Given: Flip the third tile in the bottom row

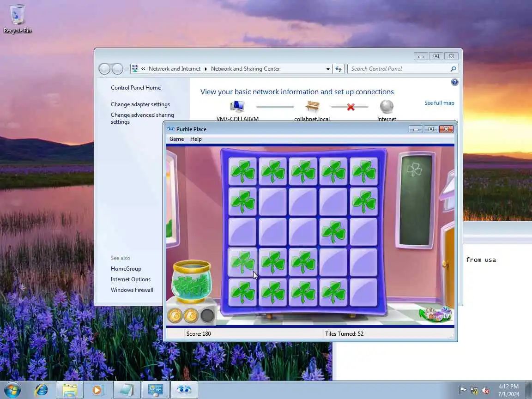Looking at the screenshot, I should (303, 292).
